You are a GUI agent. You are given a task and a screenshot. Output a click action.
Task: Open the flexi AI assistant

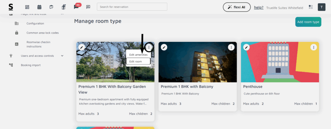pos(237,7)
